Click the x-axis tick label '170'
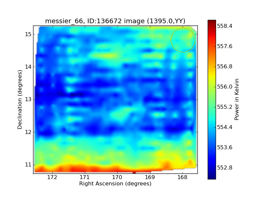The image size is (265, 199). (117, 177)
